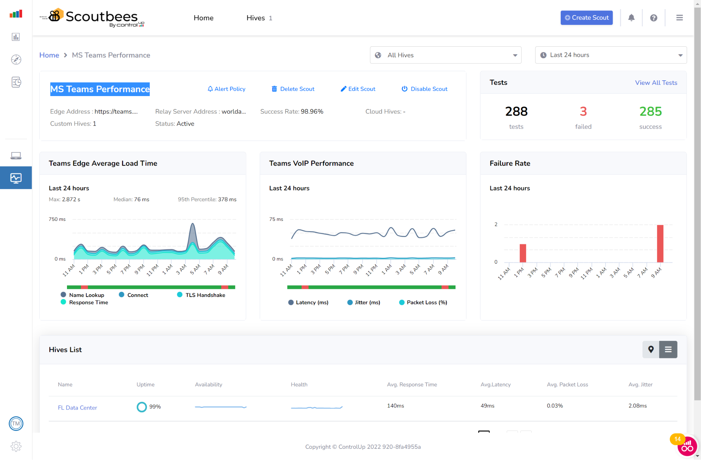Click the Create Scout button
The width and height of the screenshot is (701, 460).
(586, 18)
